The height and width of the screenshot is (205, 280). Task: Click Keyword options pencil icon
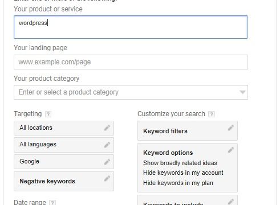[231, 150]
